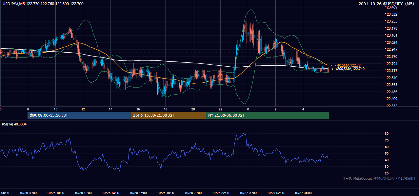419x196 pixels.
Task: Select the 東京 08:00-15:30 JST session bar
Action: 79,115
